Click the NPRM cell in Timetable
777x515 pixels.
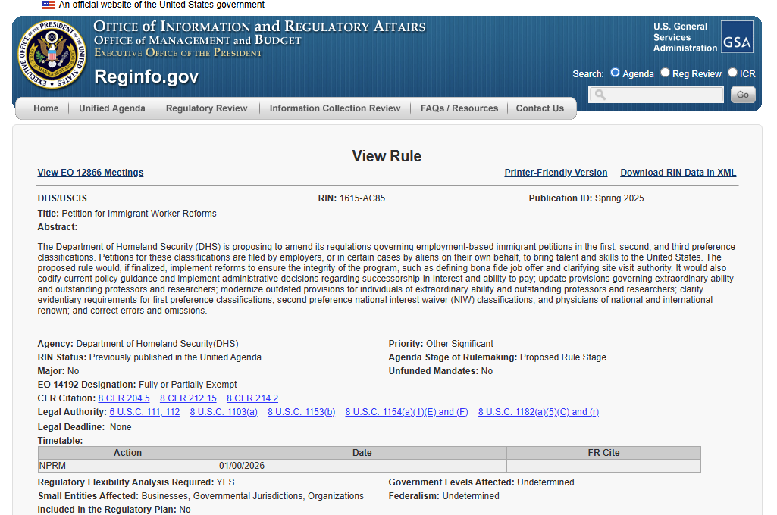pyautogui.click(x=128, y=466)
